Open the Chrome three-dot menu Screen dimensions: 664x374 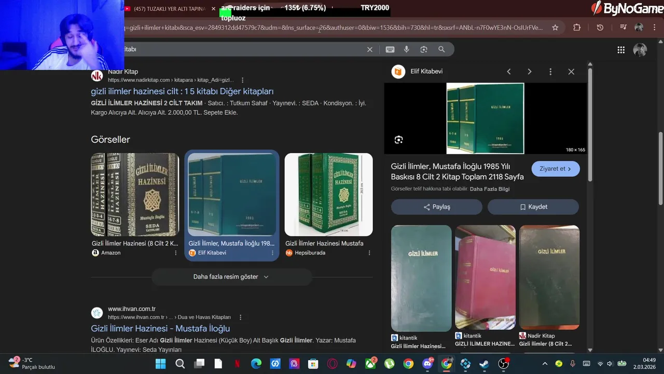[655, 28]
